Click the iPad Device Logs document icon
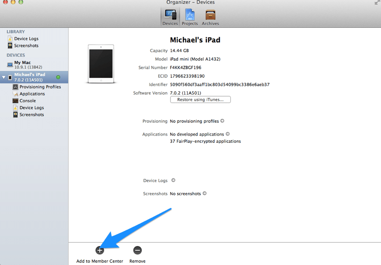 pos(15,108)
